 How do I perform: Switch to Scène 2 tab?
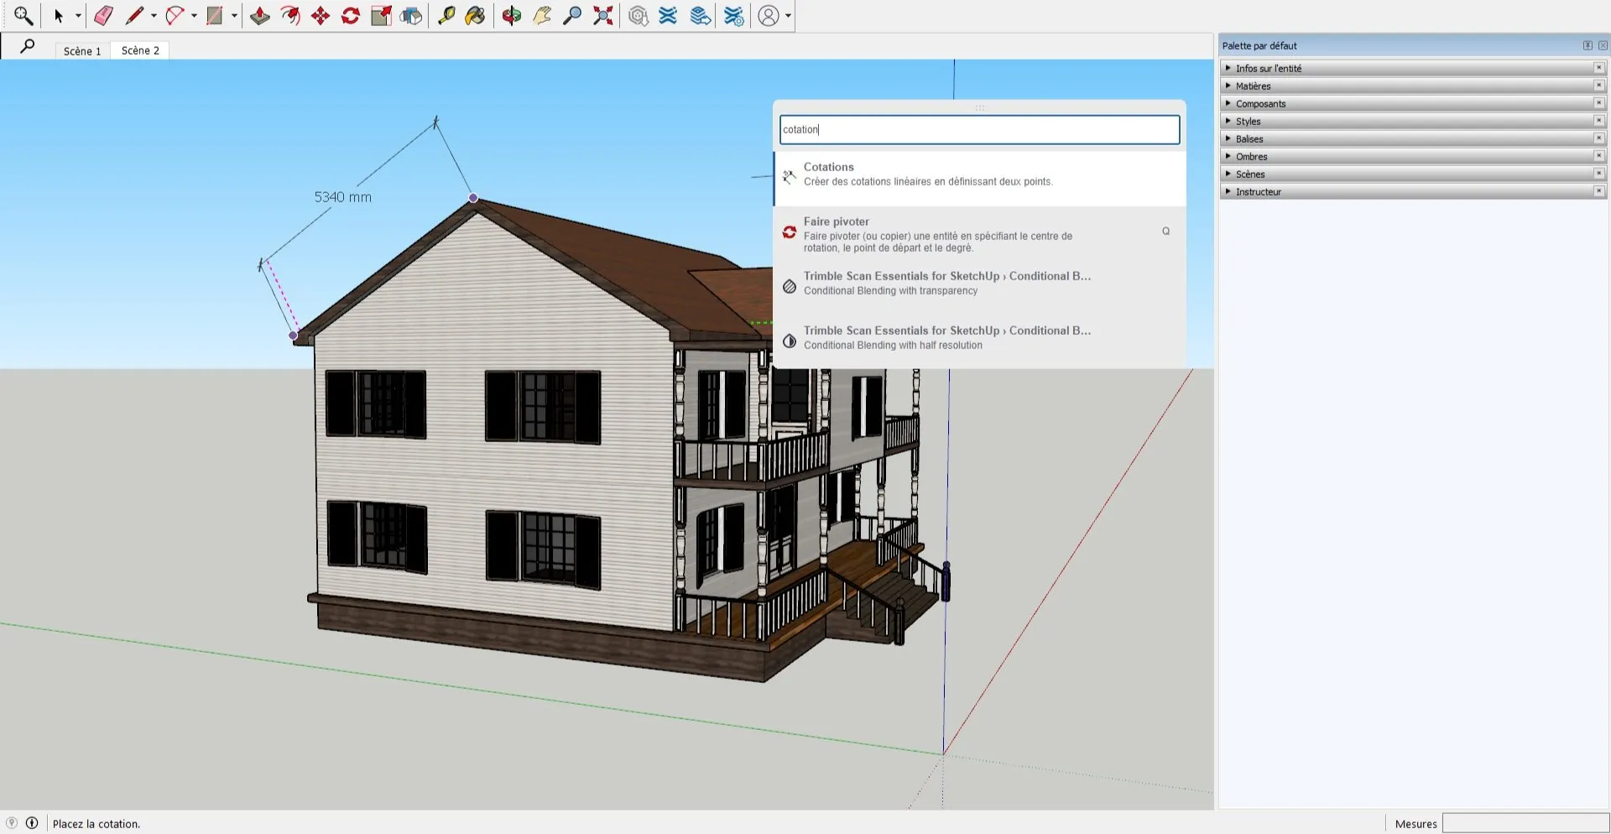[x=140, y=50]
